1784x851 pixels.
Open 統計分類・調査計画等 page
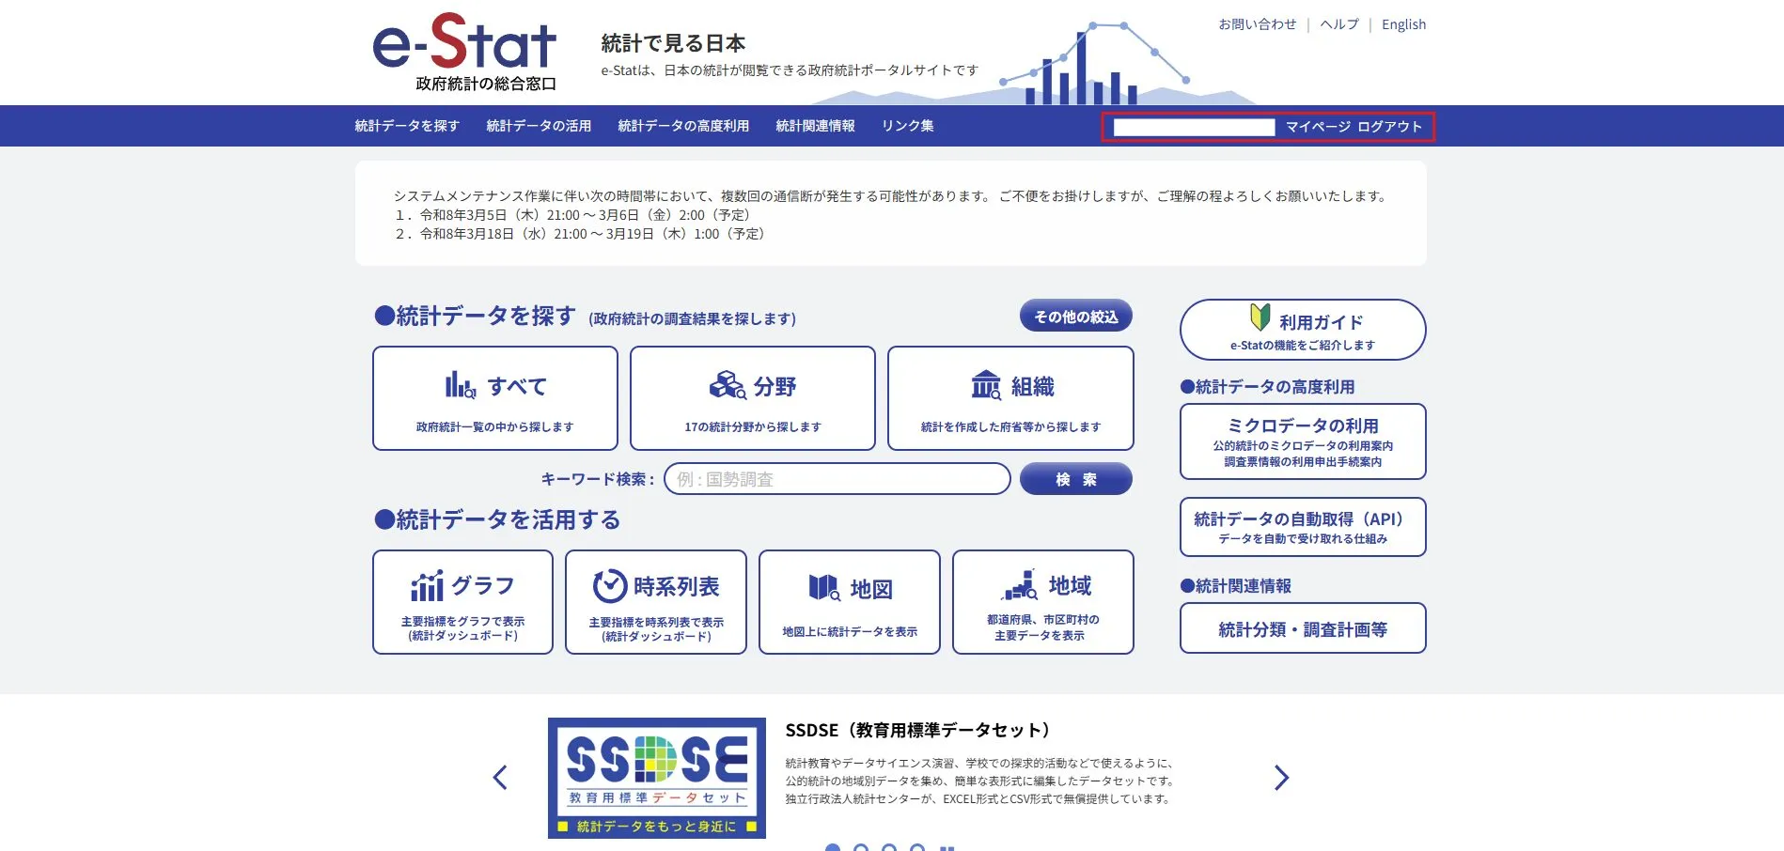tap(1303, 628)
